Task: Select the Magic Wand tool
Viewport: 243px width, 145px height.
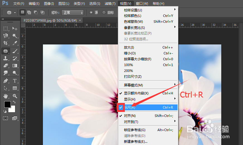Action: pyautogui.click(x=15, y=36)
